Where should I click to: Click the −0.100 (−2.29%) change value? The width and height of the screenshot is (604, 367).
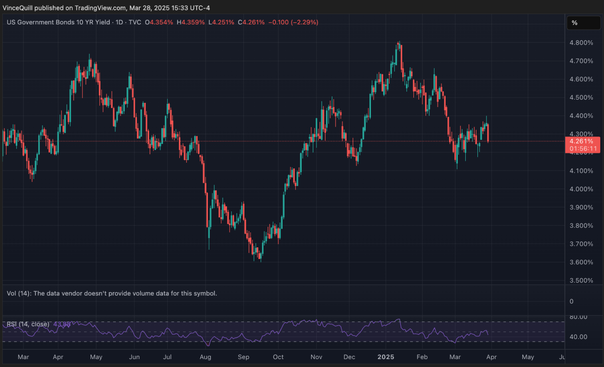point(293,22)
